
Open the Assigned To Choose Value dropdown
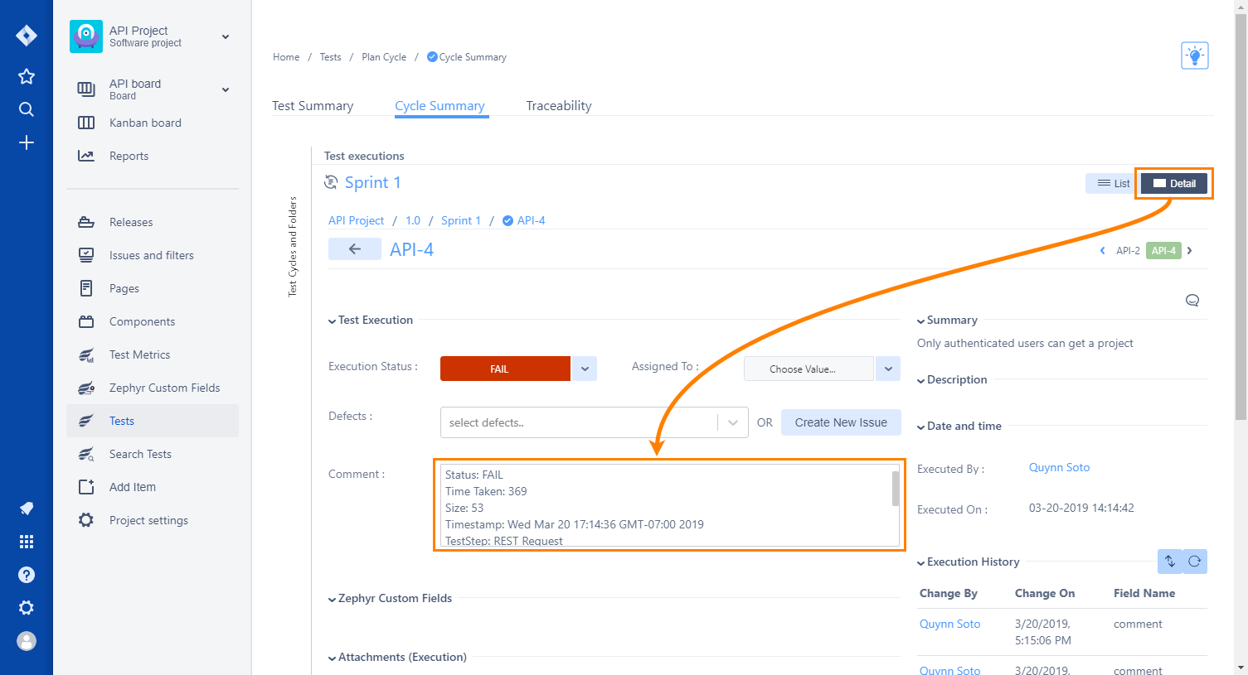click(887, 368)
